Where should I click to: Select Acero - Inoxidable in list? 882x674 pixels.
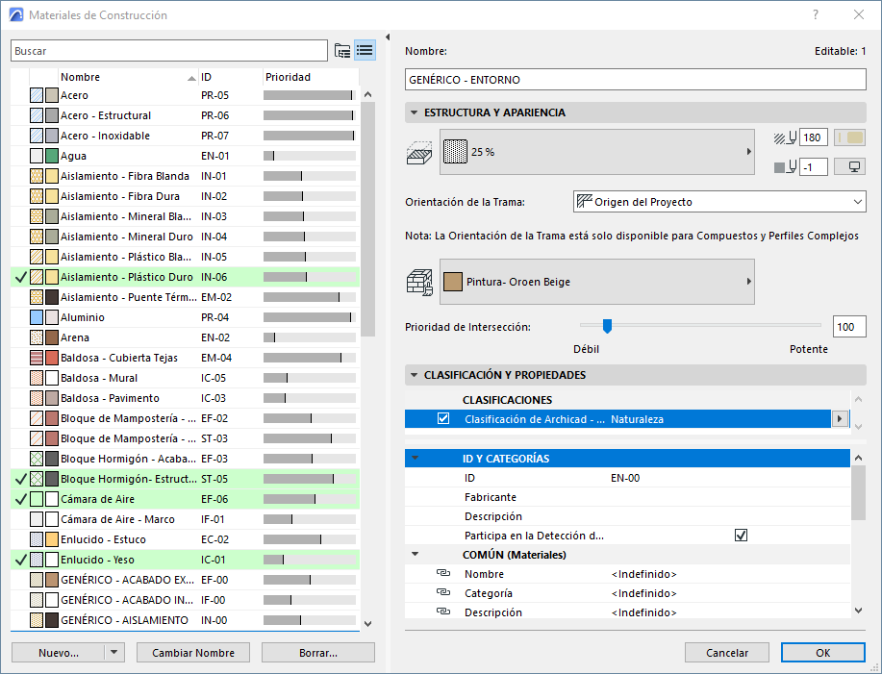pyautogui.click(x=185, y=136)
